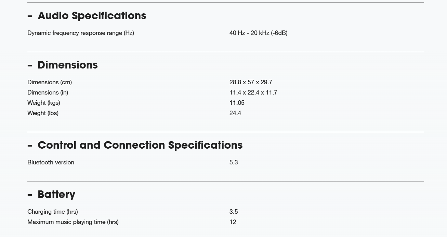Collapse Audio Specifications using its minus icon

30,16
